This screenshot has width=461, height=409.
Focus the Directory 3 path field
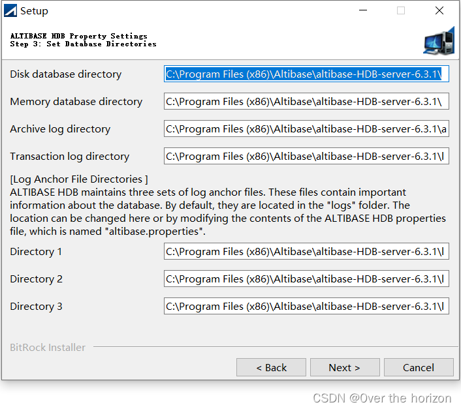[306, 306]
